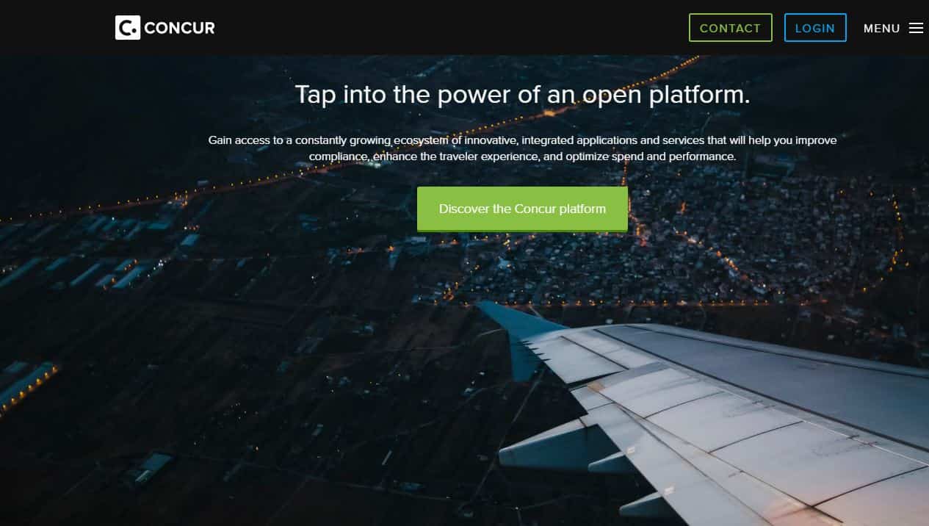Click the row of lights on left edge

(x=26, y=391)
